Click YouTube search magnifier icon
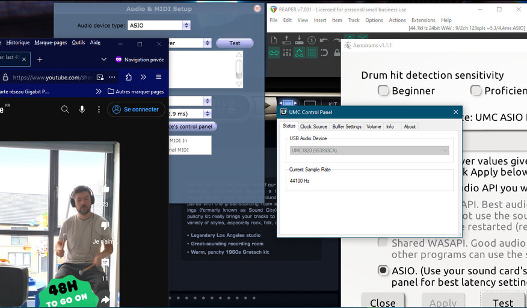This screenshot has width=527, height=308. (x=65, y=109)
